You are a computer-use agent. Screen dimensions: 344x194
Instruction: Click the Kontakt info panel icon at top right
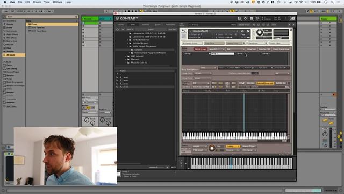[x=292, y=18]
